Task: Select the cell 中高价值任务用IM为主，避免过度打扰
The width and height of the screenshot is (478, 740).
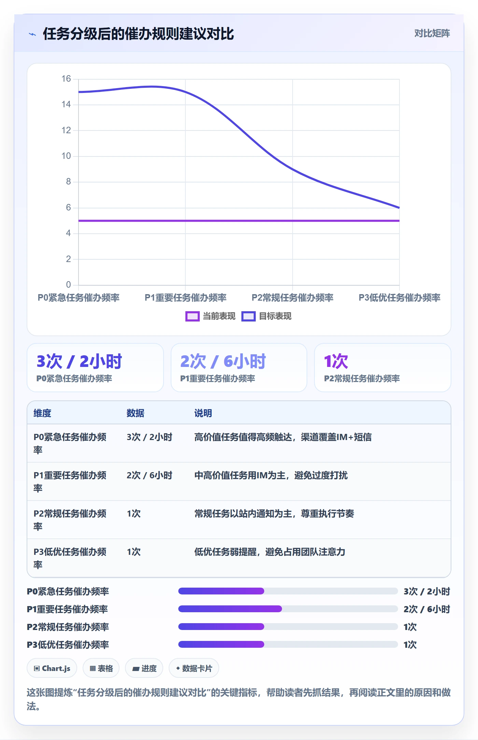Action: click(271, 475)
